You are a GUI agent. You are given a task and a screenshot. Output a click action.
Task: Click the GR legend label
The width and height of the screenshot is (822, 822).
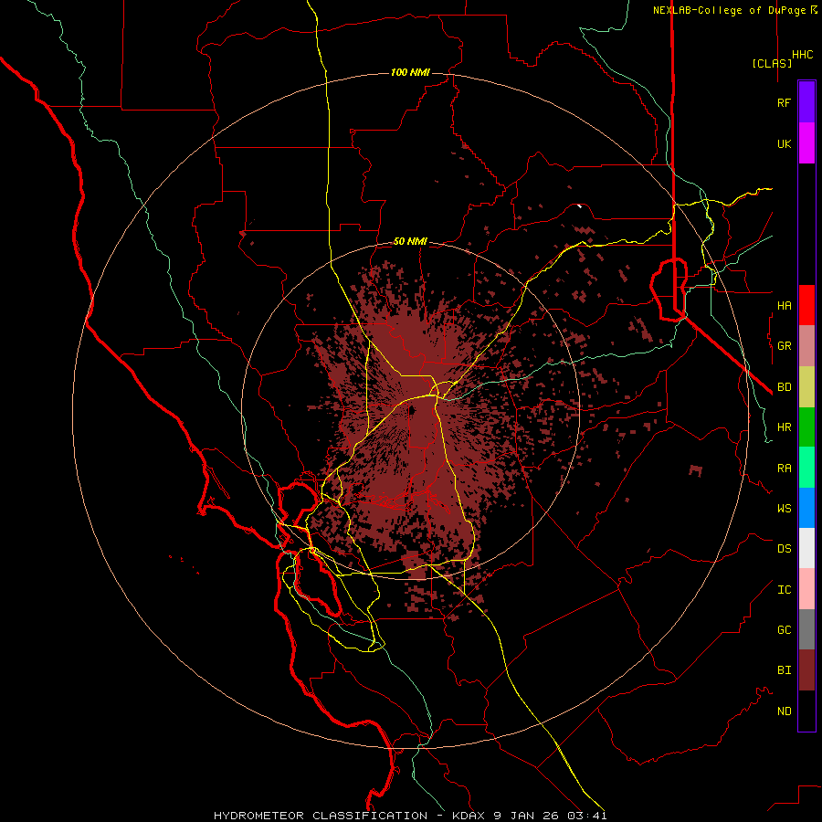[x=784, y=346]
